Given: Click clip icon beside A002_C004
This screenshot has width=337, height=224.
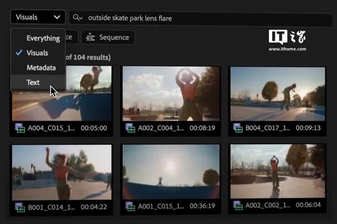Looking at the screenshot, I should pyautogui.click(x=130, y=128).
